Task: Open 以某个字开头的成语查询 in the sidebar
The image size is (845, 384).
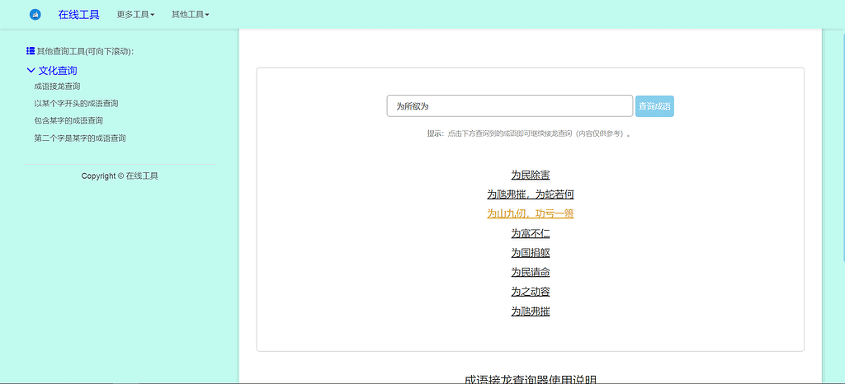Action: tap(76, 103)
